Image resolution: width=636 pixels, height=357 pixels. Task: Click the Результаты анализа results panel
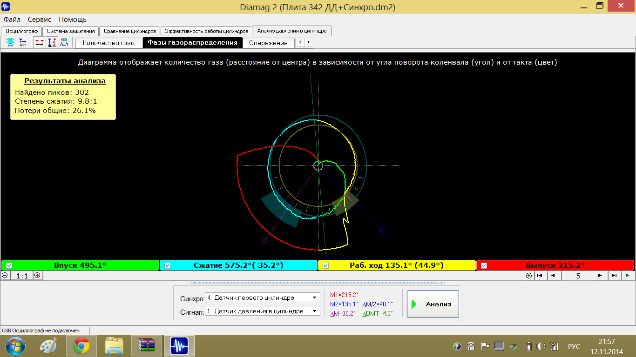point(63,97)
